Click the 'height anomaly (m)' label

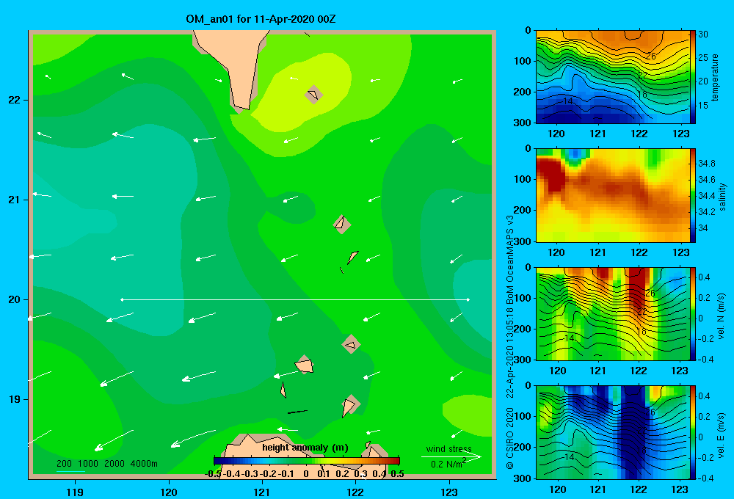pos(305,448)
